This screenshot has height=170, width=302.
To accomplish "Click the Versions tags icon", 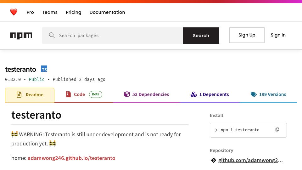I will coord(254,94).
